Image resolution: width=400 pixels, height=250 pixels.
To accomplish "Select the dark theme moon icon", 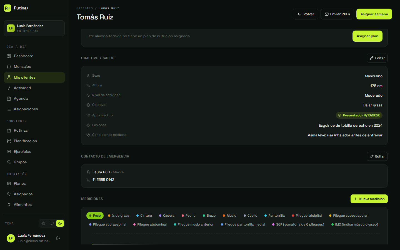I will (60, 223).
